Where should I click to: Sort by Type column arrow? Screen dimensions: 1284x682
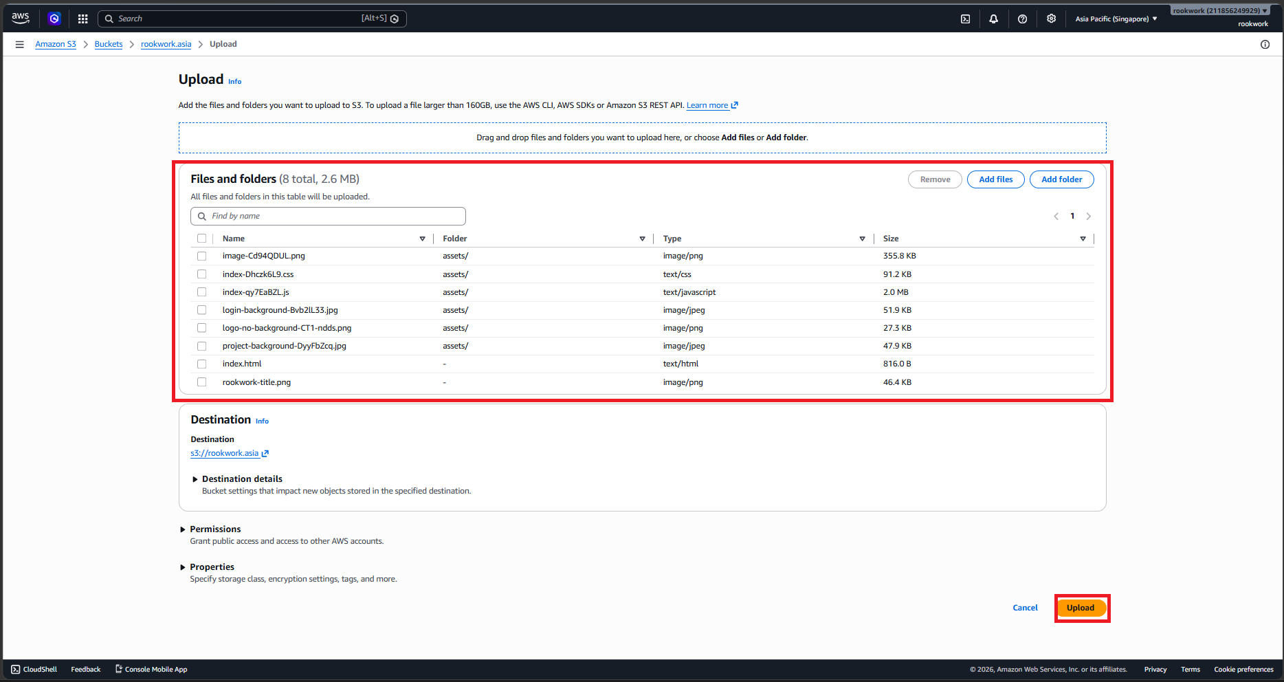pyautogui.click(x=862, y=239)
